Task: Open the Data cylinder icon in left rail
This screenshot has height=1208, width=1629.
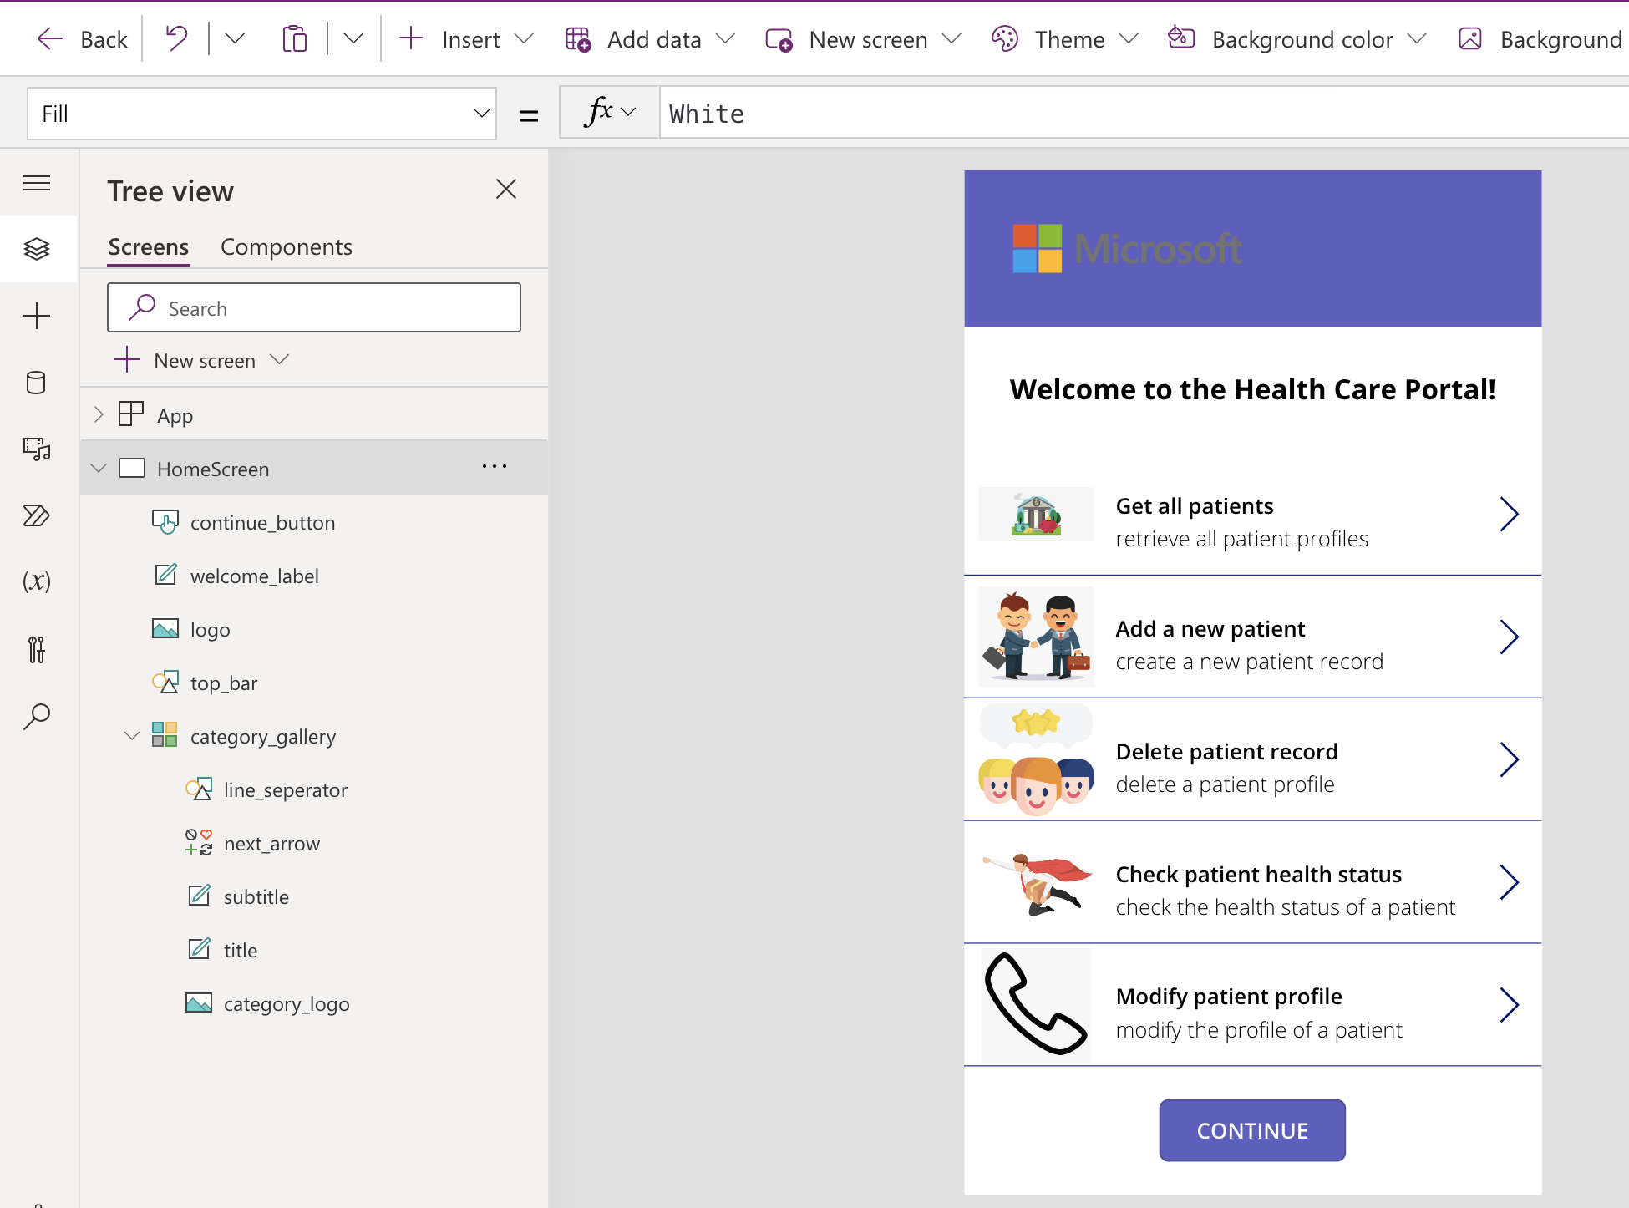Action: coord(37,383)
